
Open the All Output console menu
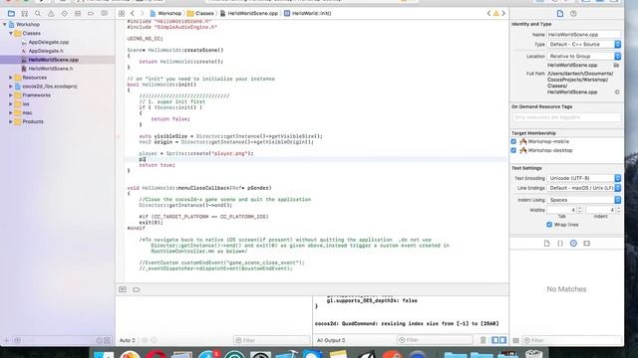coord(331,340)
